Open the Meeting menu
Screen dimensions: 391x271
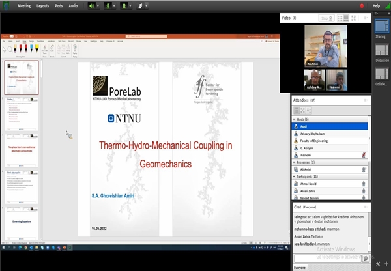point(23,5)
